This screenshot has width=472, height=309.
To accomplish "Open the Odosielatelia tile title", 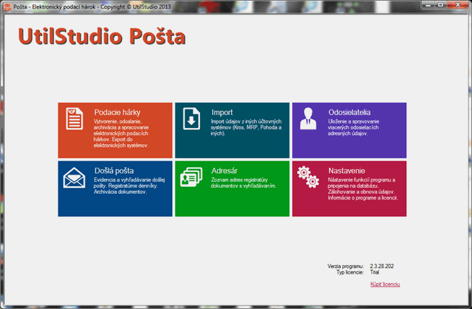I will tap(349, 112).
